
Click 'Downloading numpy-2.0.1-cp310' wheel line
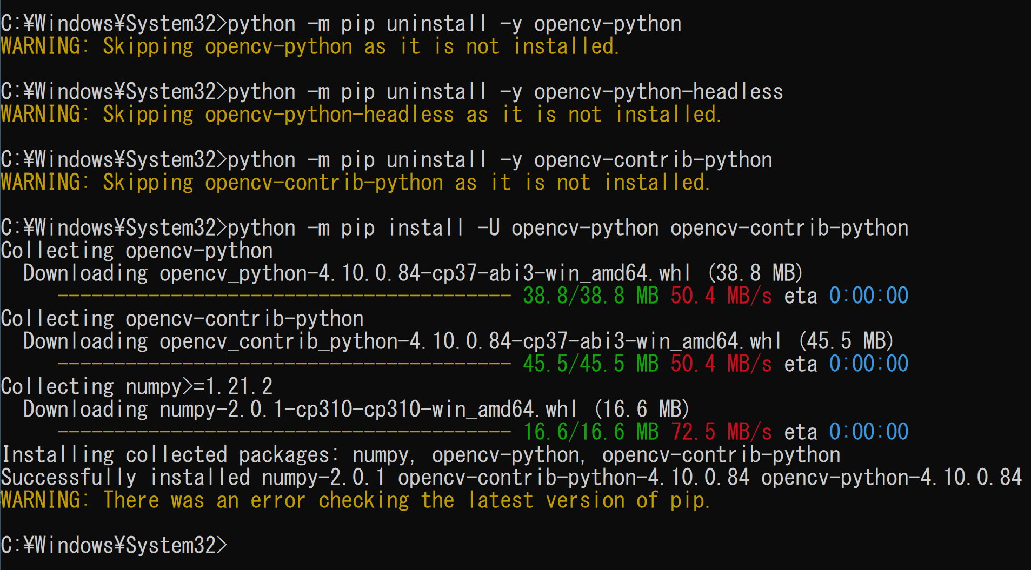[x=356, y=410]
